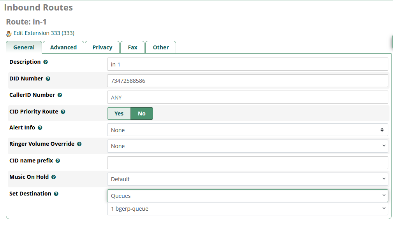Go to the Fax tab

132,47
